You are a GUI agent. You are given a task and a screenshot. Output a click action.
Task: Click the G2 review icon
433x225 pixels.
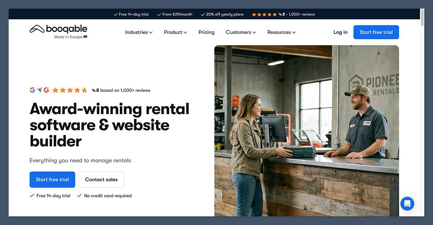pyautogui.click(x=46, y=90)
